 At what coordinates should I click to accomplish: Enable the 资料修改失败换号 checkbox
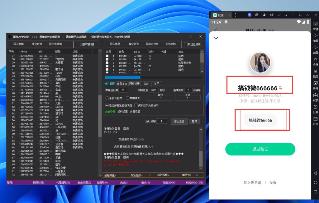coord(136,106)
